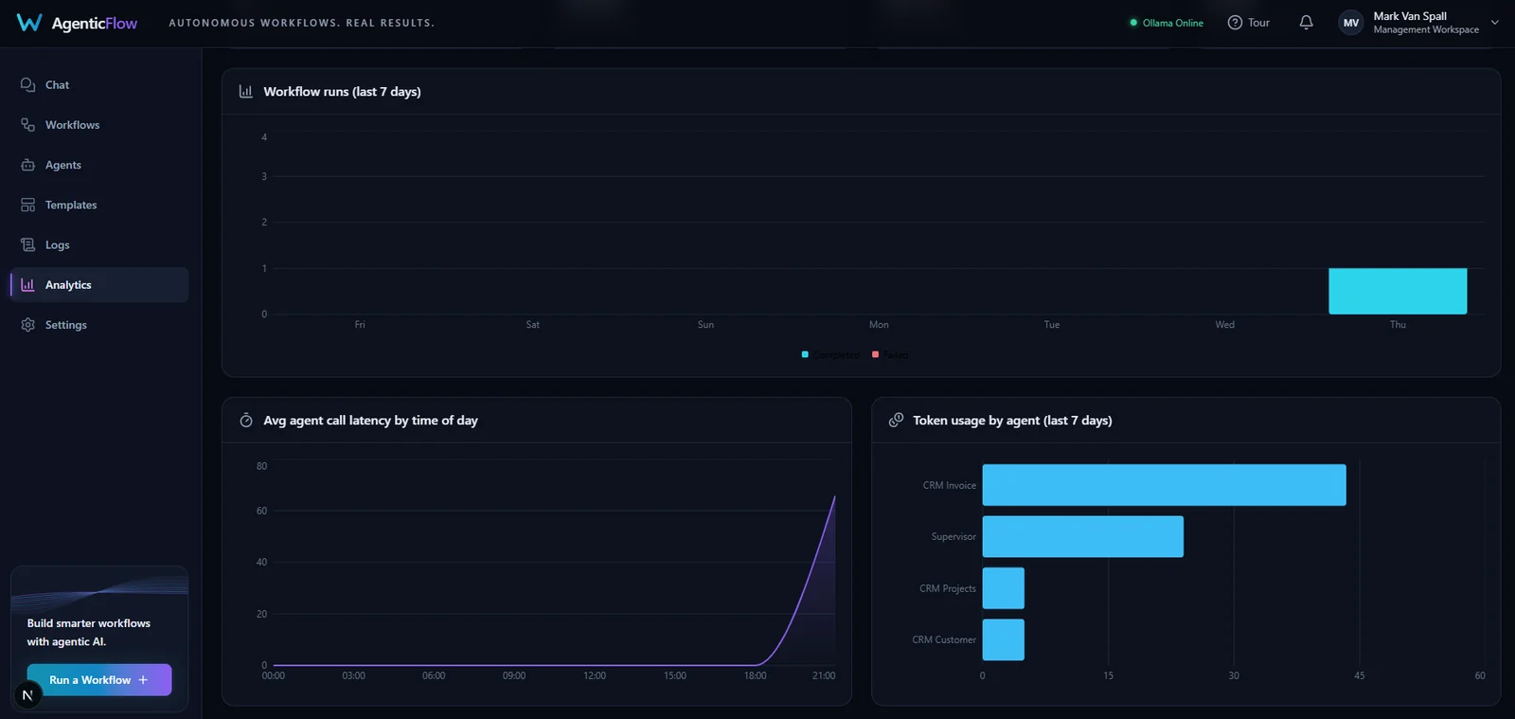Click the MV user avatar
Screen dimensions: 1515x719
coord(1351,23)
